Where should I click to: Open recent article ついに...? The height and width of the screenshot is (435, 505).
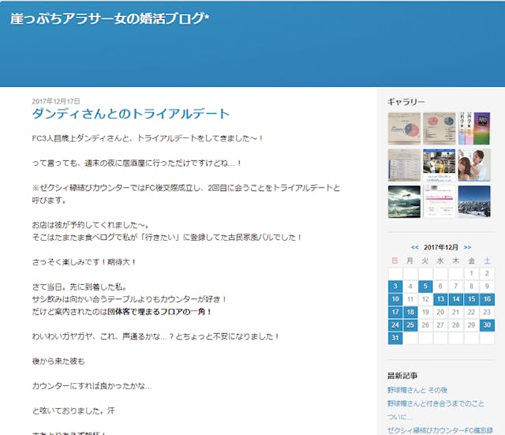click(399, 417)
